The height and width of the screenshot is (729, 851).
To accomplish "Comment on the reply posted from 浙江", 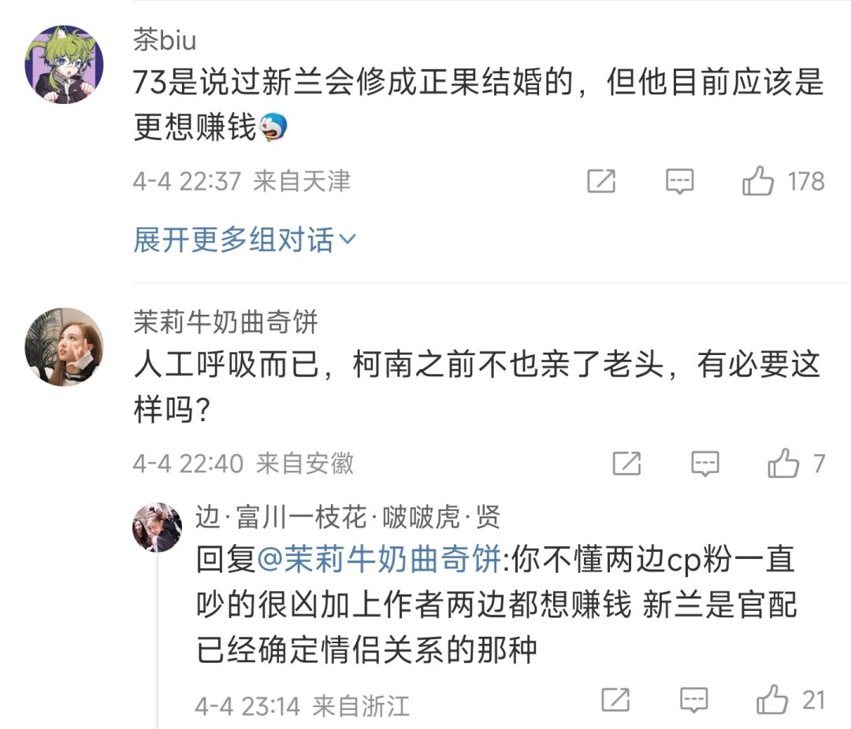I will tap(694, 699).
